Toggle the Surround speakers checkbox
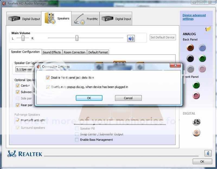The width and height of the screenshot is (217, 169). pyautogui.click(x=18, y=128)
